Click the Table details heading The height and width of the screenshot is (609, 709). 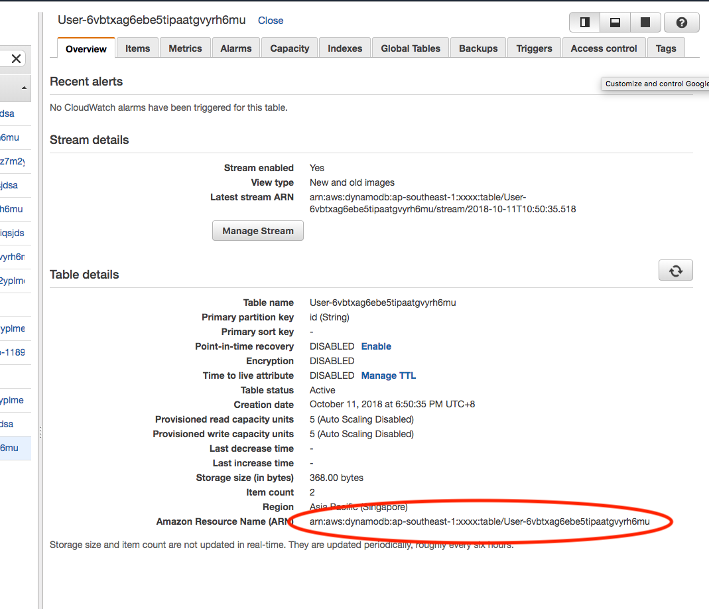click(84, 275)
